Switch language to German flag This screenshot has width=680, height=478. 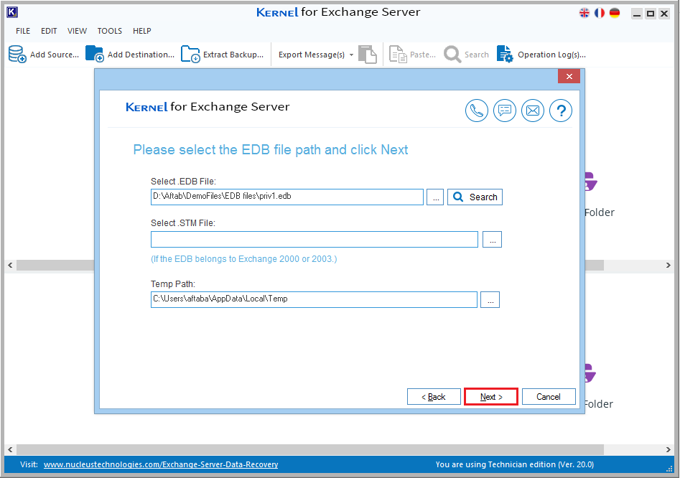click(x=615, y=13)
